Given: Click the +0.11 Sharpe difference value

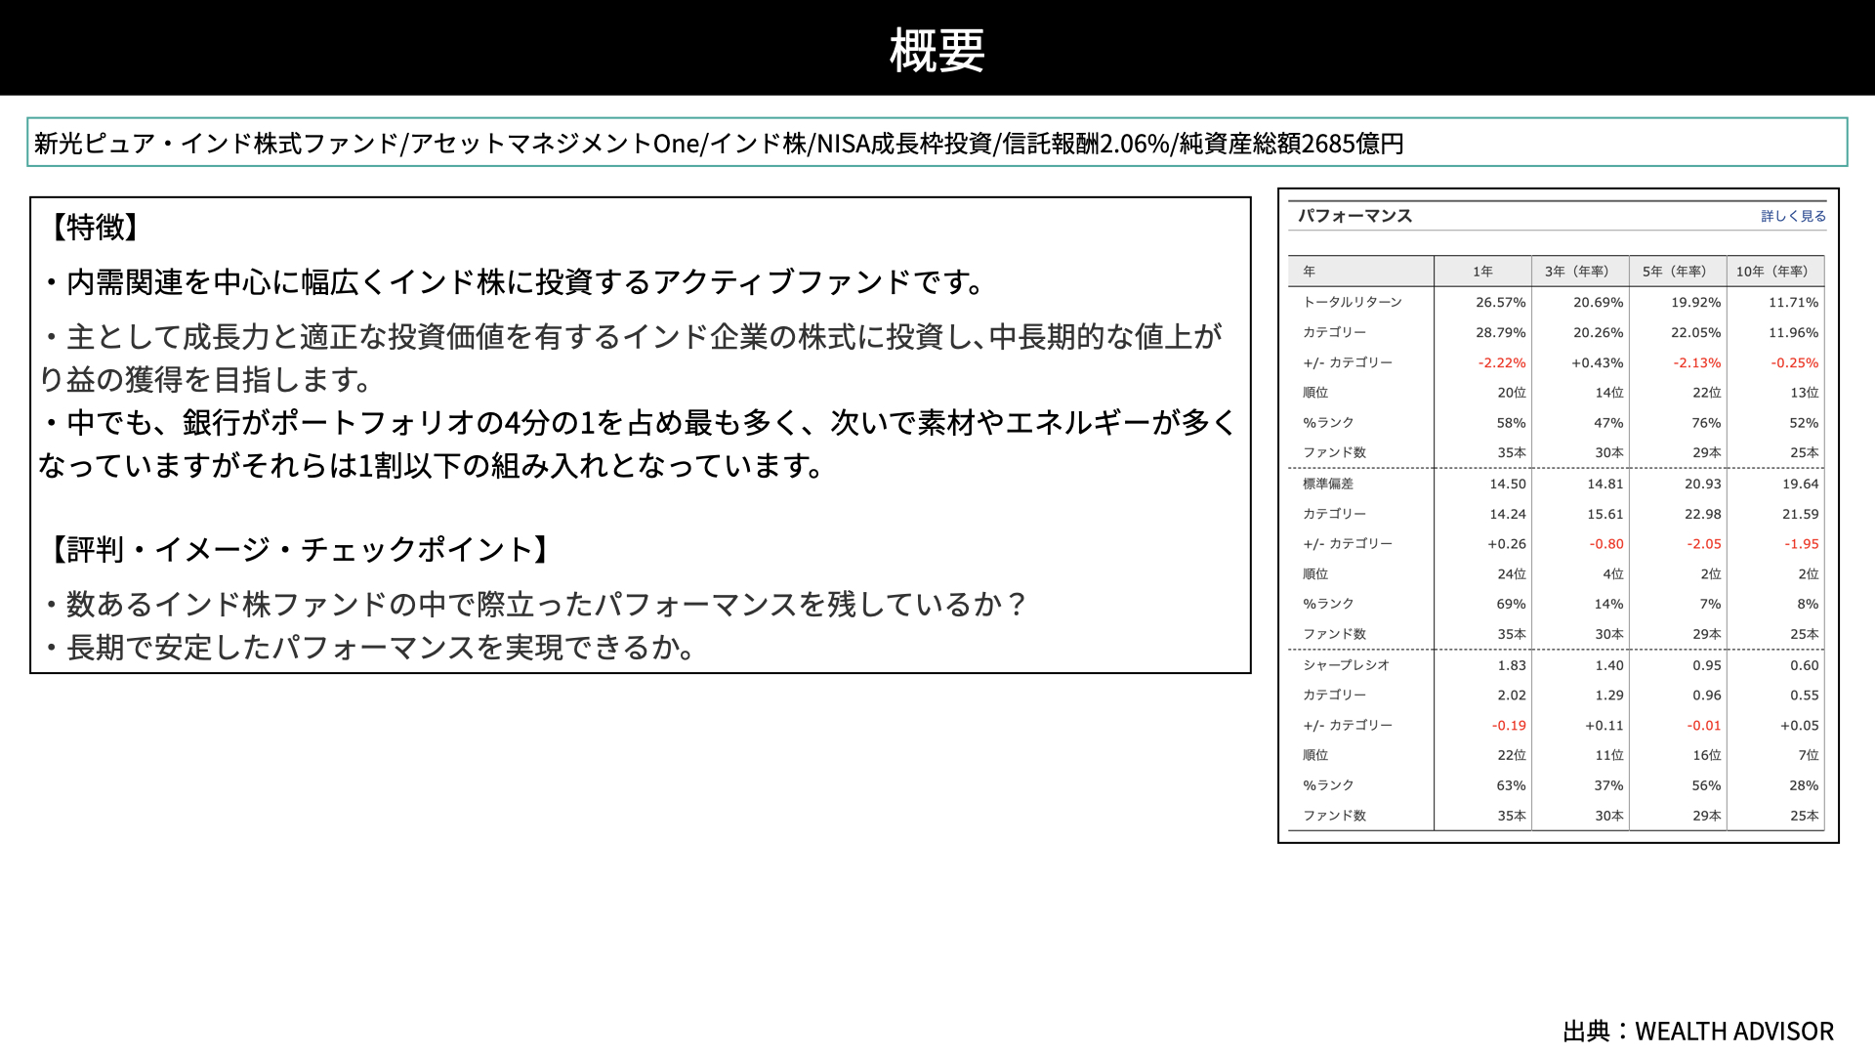Looking at the screenshot, I should 1604,726.
